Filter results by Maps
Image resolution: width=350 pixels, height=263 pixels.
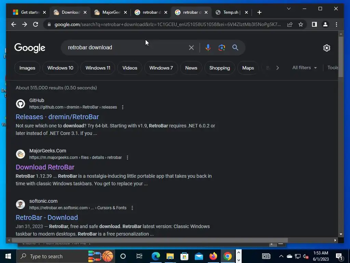248,68
